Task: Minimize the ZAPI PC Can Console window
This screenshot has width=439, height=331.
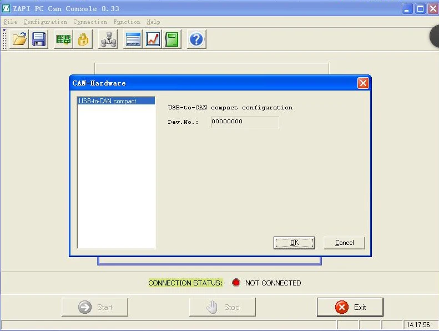Action: click(x=407, y=9)
